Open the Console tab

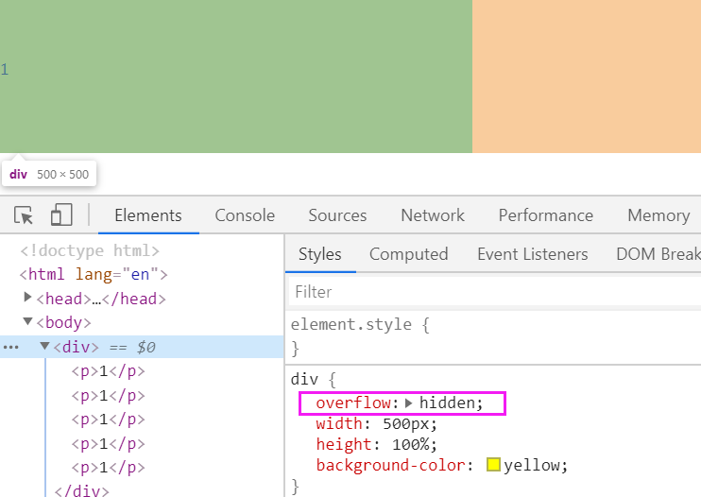[x=245, y=215]
